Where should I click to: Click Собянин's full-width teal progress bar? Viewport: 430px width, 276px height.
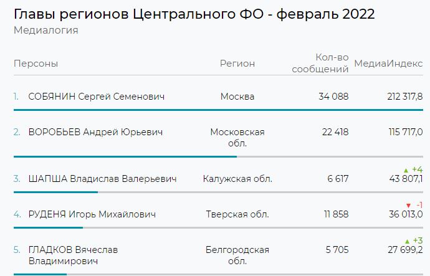(218, 110)
